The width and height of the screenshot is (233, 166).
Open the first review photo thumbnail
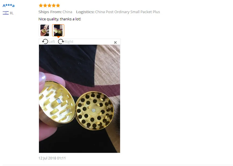[45, 30]
